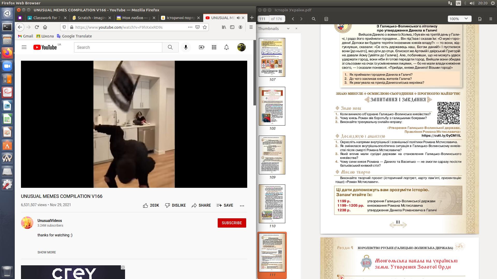Go to next PDF page arrow

coord(301,19)
